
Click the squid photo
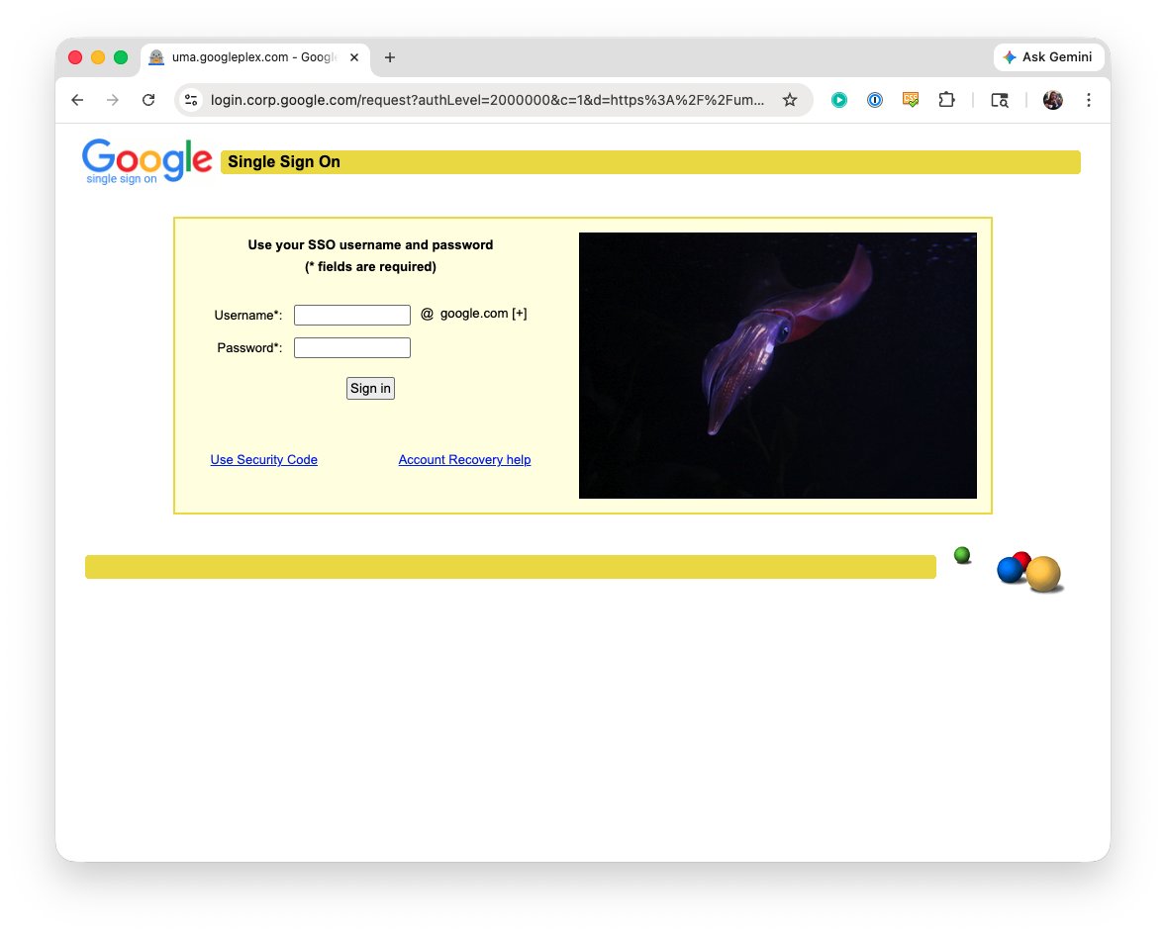click(x=778, y=366)
